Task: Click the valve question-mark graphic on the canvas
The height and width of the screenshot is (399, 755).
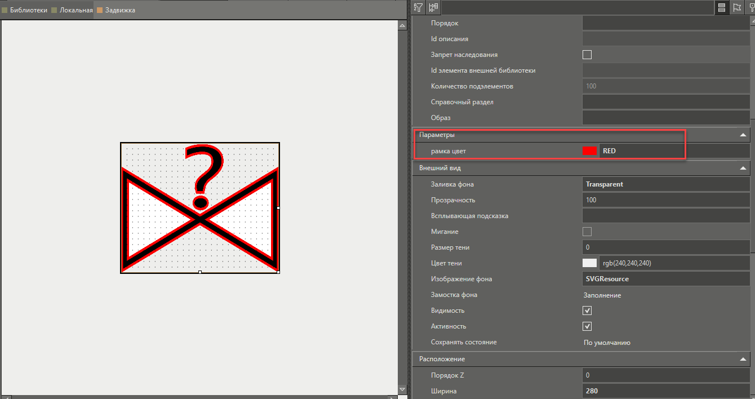Action: (199, 207)
